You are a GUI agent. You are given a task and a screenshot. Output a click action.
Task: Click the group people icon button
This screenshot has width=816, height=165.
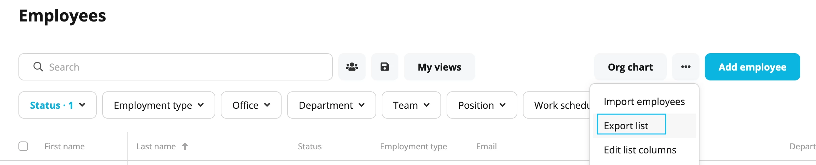[352, 67]
